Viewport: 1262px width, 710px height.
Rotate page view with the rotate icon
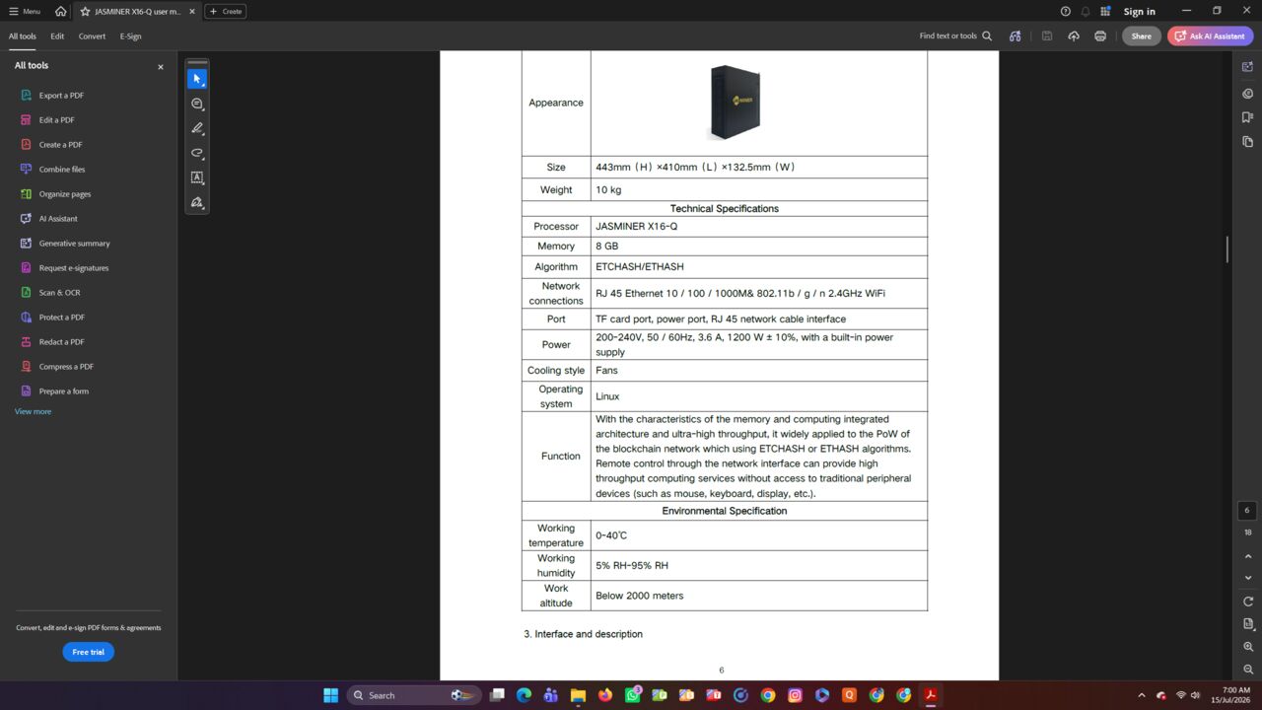[1248, 602]
